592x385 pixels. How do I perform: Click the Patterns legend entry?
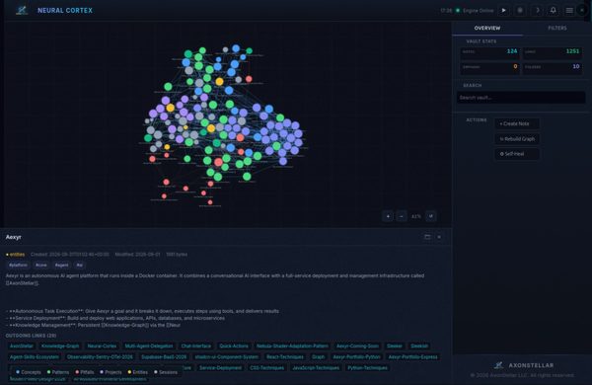point(58,372)
